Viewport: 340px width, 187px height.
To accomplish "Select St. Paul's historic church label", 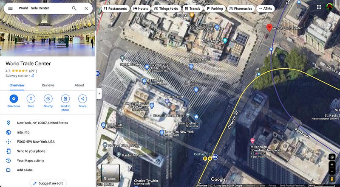I will click(x=326, y=117).
